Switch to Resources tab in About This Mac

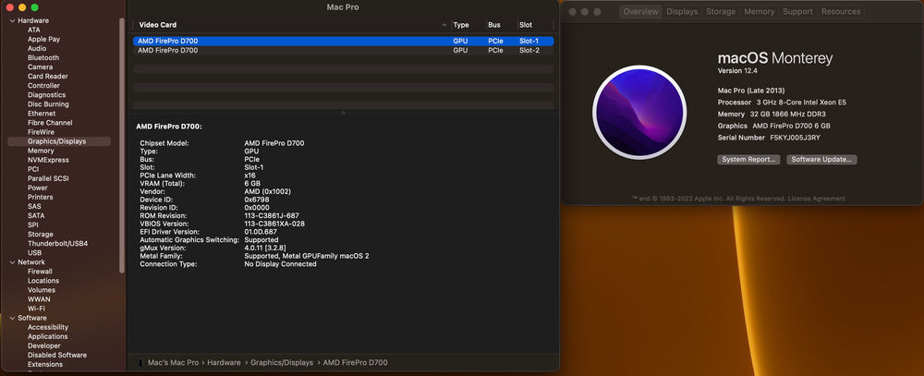click(x=841, y=12)
